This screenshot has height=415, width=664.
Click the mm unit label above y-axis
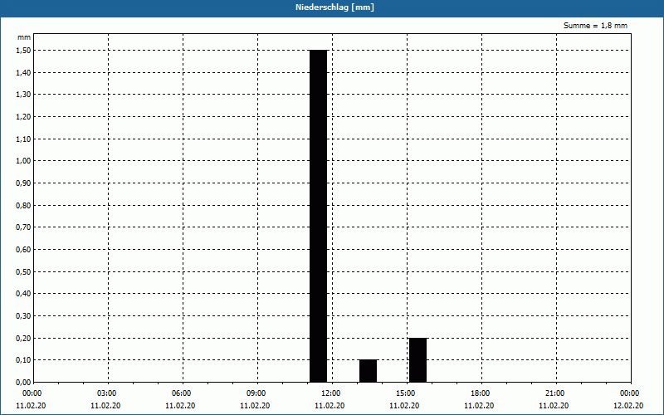pyautogui.click(x=24, y=37)
